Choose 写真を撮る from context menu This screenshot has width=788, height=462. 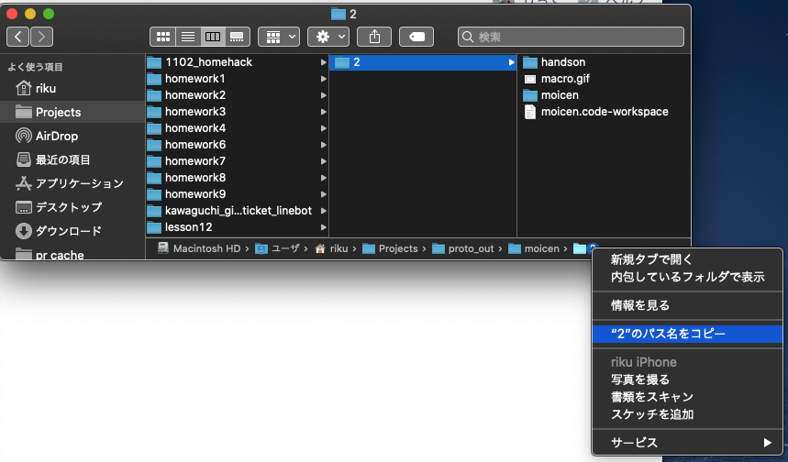click(687, 379)
